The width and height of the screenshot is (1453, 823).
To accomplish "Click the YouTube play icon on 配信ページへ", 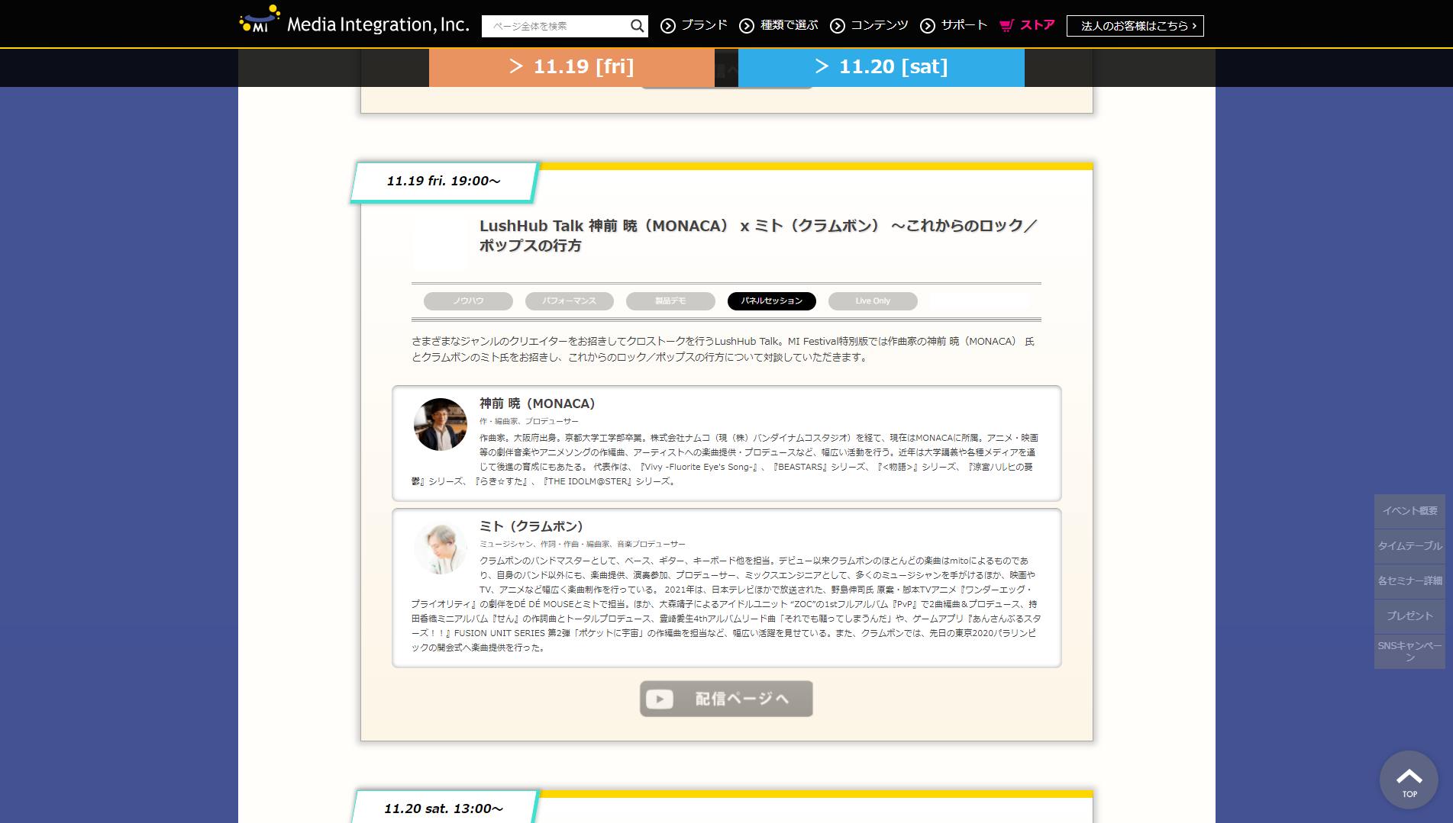I will click(660, 699).
